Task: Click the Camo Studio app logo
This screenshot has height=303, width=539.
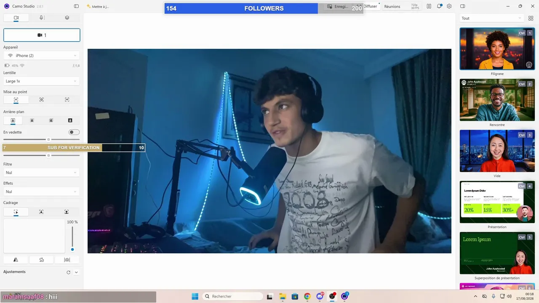Action: (7, 6)
